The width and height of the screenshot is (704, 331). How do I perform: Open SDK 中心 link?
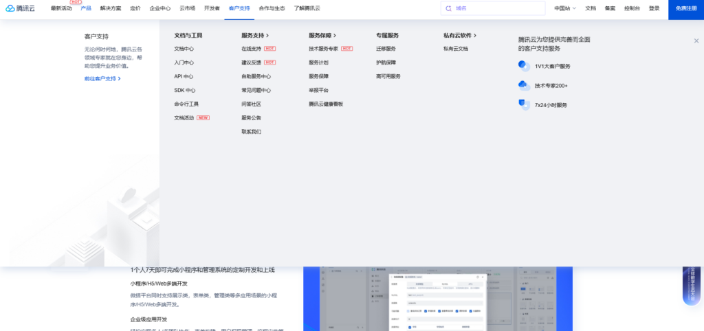click(x=184, y=90)
